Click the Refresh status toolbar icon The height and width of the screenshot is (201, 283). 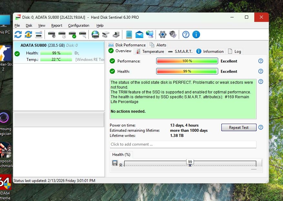[x=18, y=34]
